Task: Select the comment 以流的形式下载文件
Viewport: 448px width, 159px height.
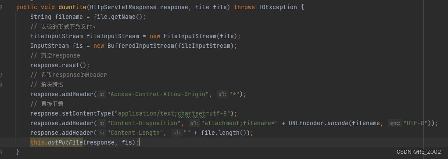Action: click(x=63, y=27)
